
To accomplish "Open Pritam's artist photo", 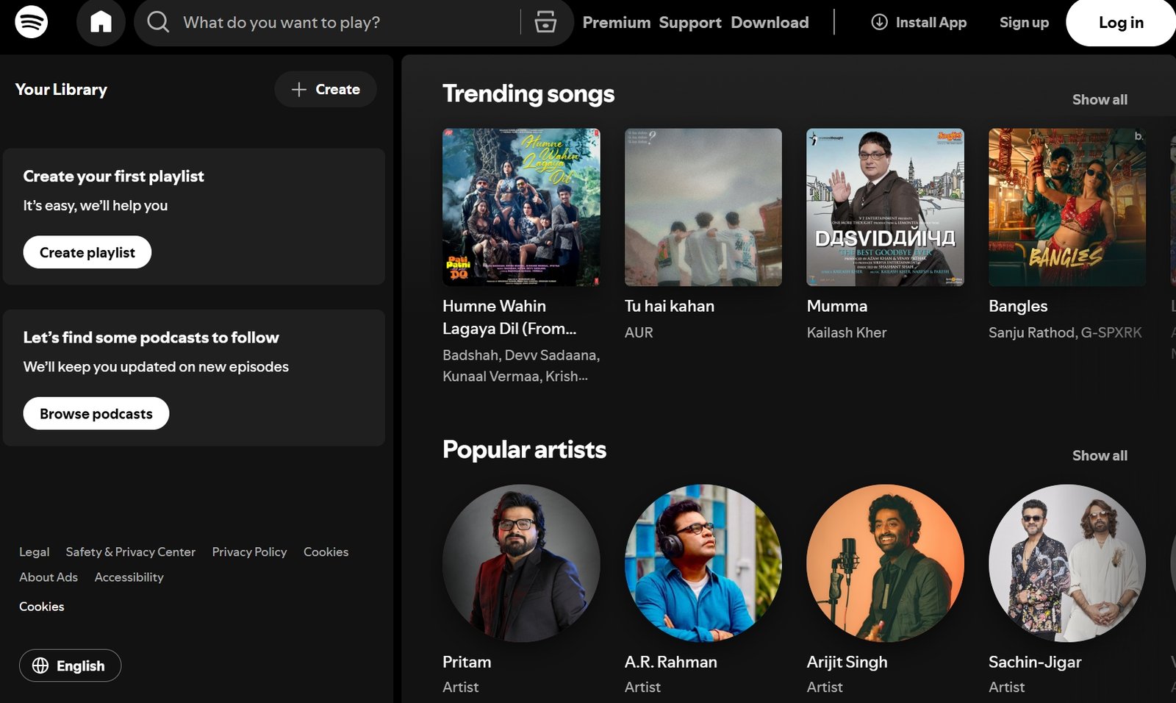I will (521, 563).
